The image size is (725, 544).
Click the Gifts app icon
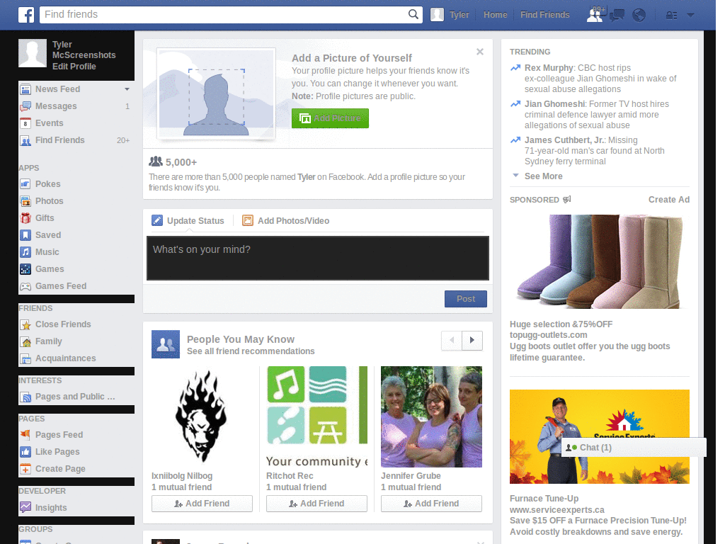[x=25, y=218]
